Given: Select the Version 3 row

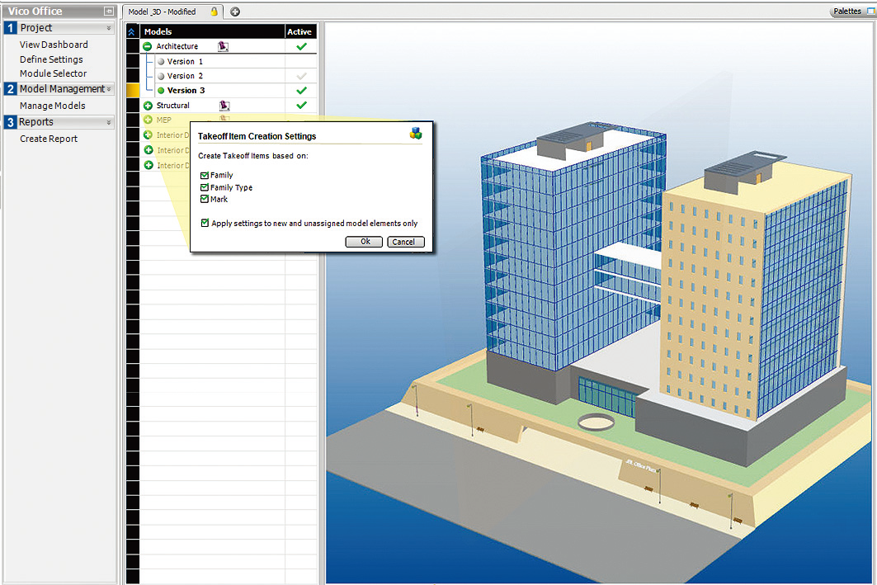Looking at the screenshot, I should pos(229,91).
